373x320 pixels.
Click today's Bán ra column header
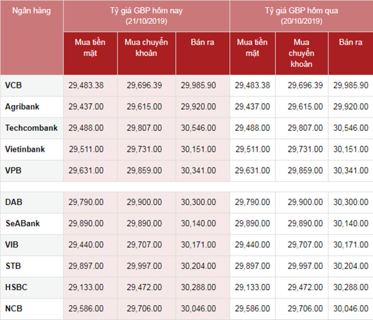(x=203, y=42)
